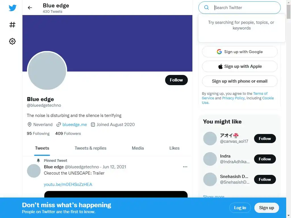Follow the Blue edge profile
Image resolution: width=291 pixels, height=218 pixels.
pos(176,80)
